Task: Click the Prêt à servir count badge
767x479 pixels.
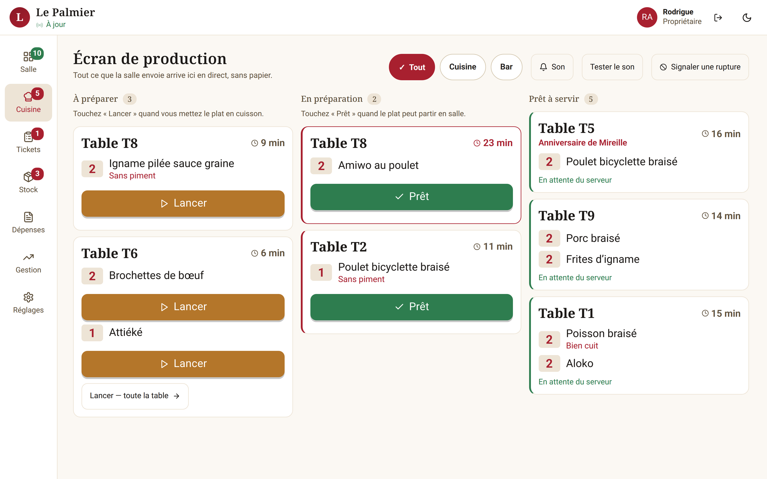Action: click(x=591, y=99)
